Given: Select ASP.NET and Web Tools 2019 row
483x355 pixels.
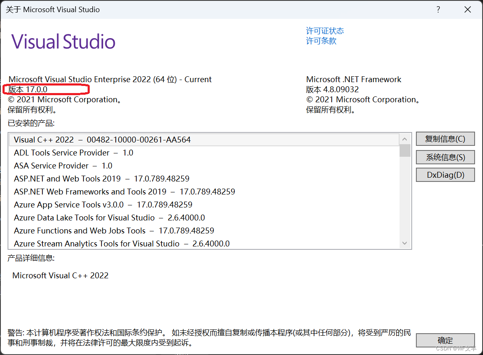Looking at the screenshot, I should coord(204,179).
